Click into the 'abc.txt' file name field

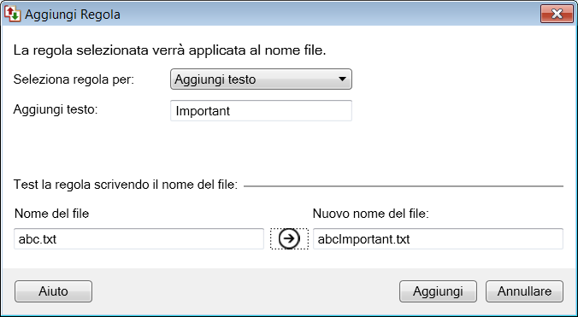coord(139,239)
